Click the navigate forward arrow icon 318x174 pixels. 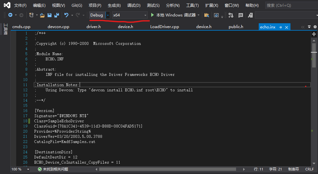pos(21,15)
